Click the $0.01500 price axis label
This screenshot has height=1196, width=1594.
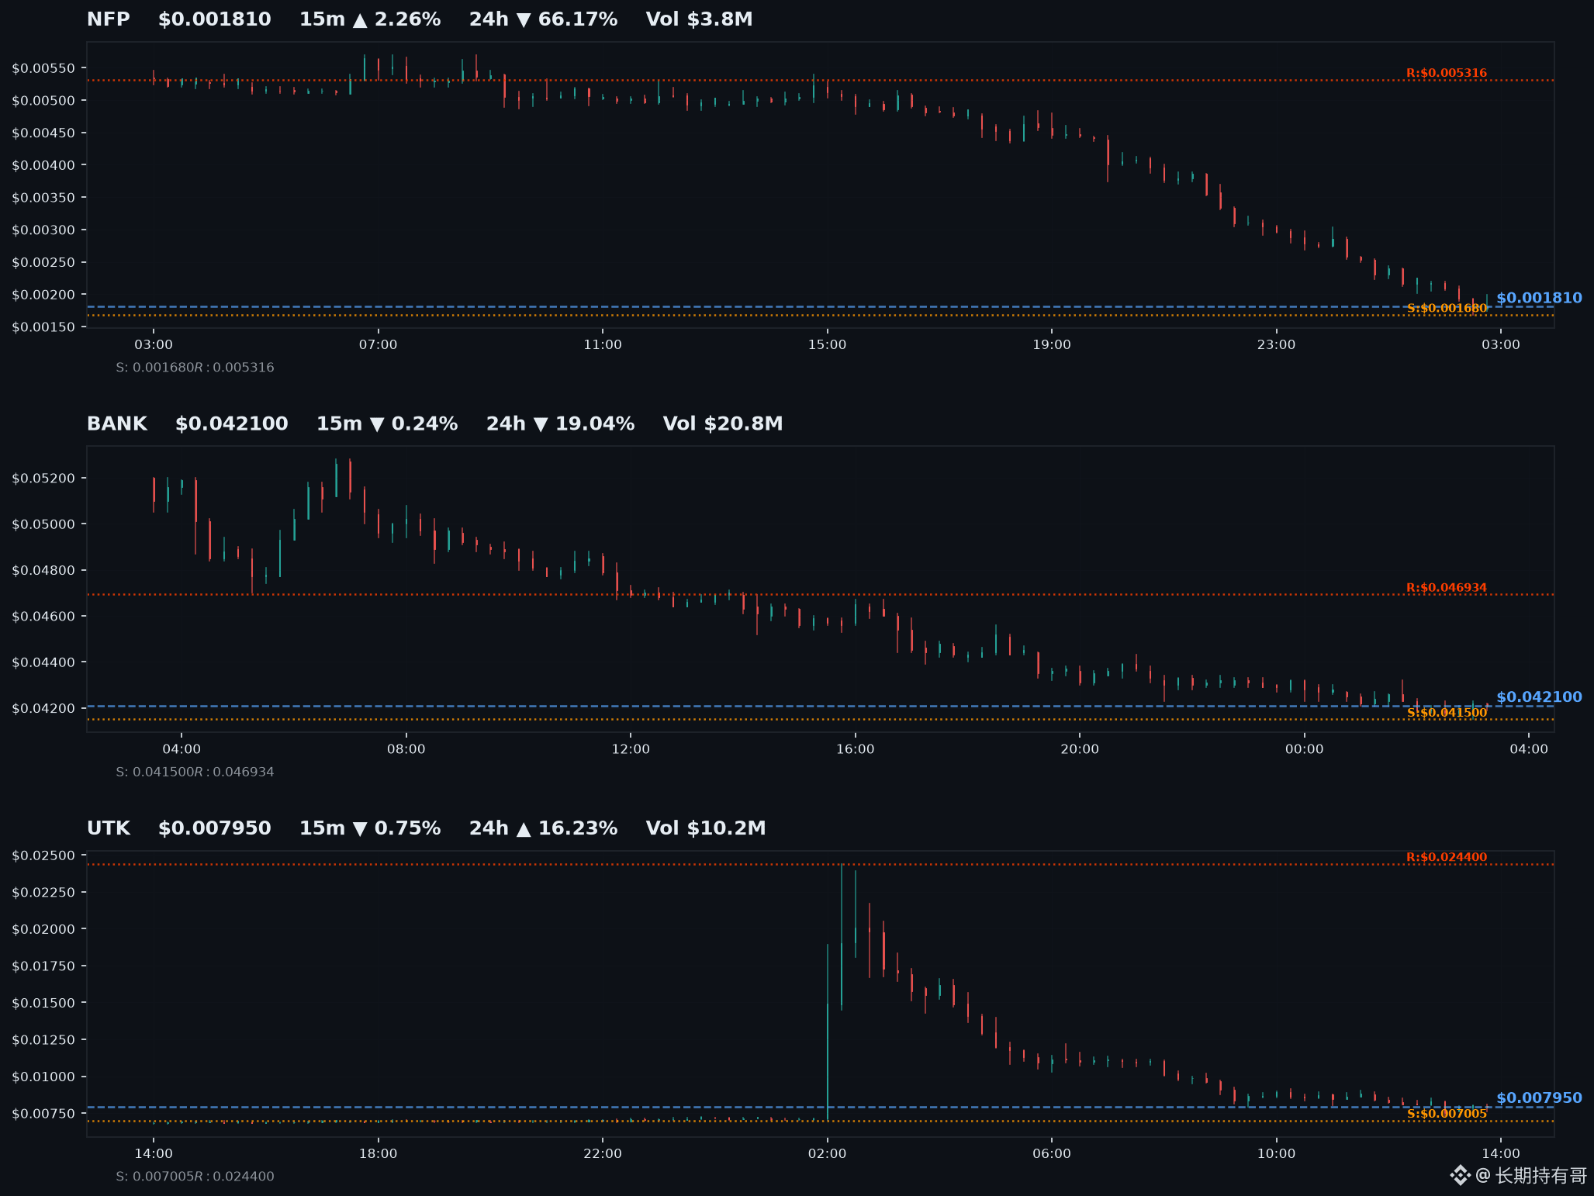click(x=43, y=1003)
